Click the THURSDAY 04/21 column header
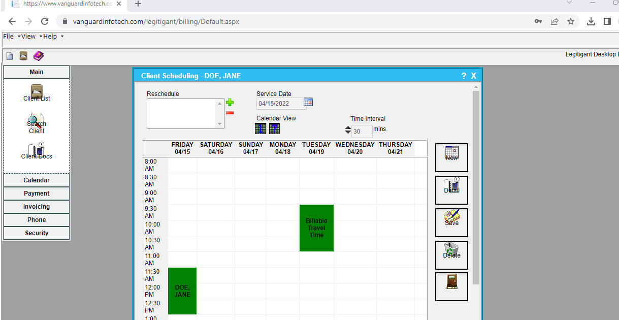Viewport: 619px width, 320px height. click(396, 148)
